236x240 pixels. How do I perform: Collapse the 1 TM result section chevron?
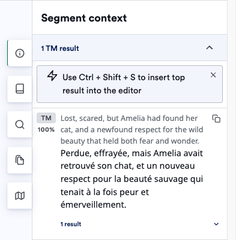[x=210, y=48]
